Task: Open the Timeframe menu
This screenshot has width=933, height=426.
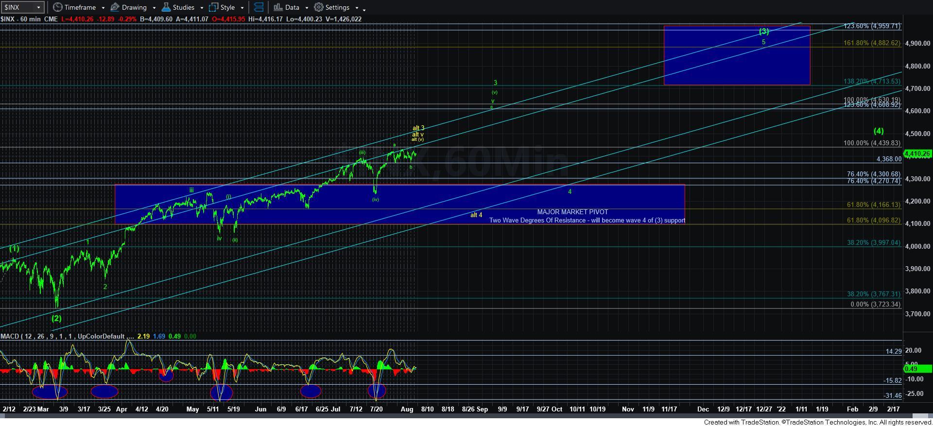Action: tap(79, 7)
